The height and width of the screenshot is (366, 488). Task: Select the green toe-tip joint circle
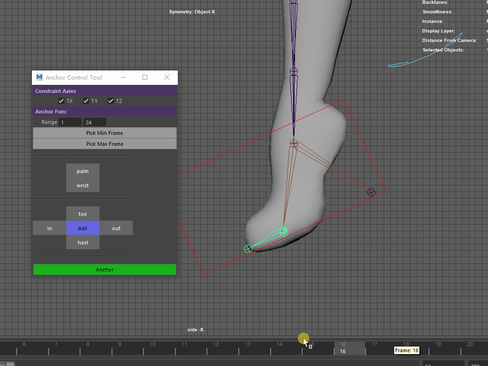[248, 249]
